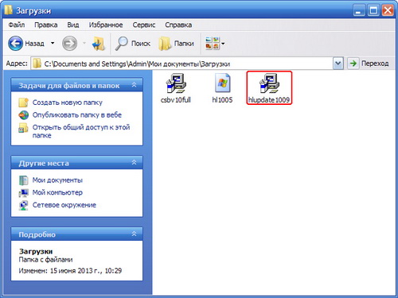Open the Back history dropdown arrow
Image resolution: width=398 pixels, height=298 pixels.
point(53,43)
